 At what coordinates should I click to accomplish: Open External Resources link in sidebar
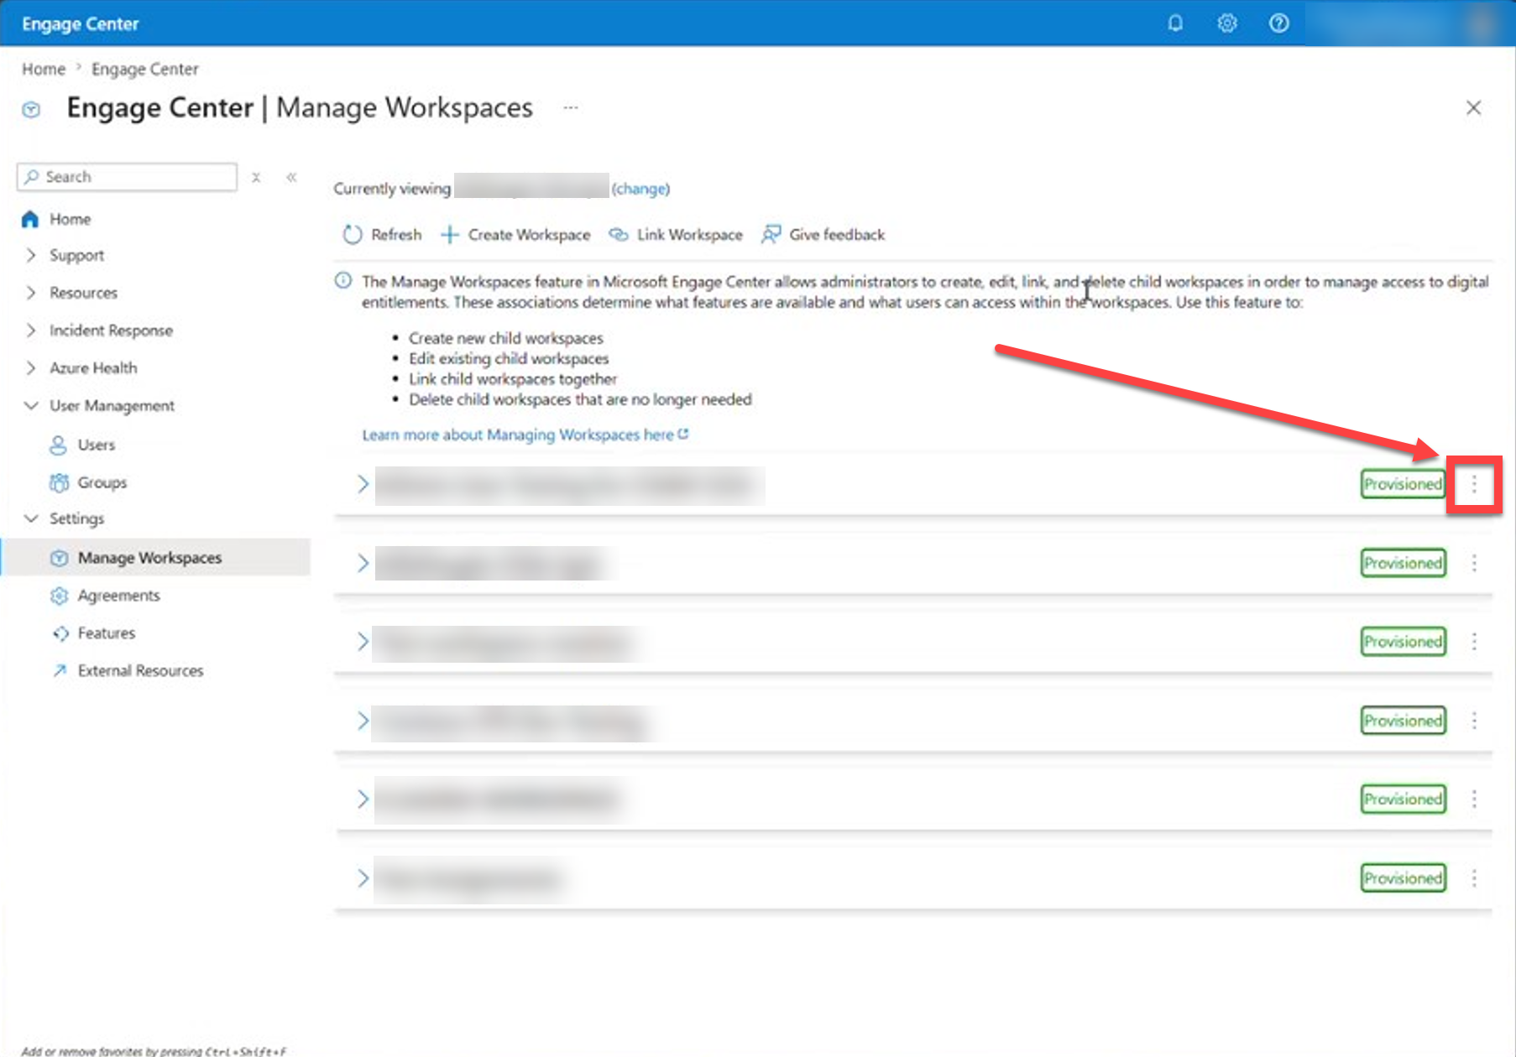pyautogui.click(x=140, y=671)
